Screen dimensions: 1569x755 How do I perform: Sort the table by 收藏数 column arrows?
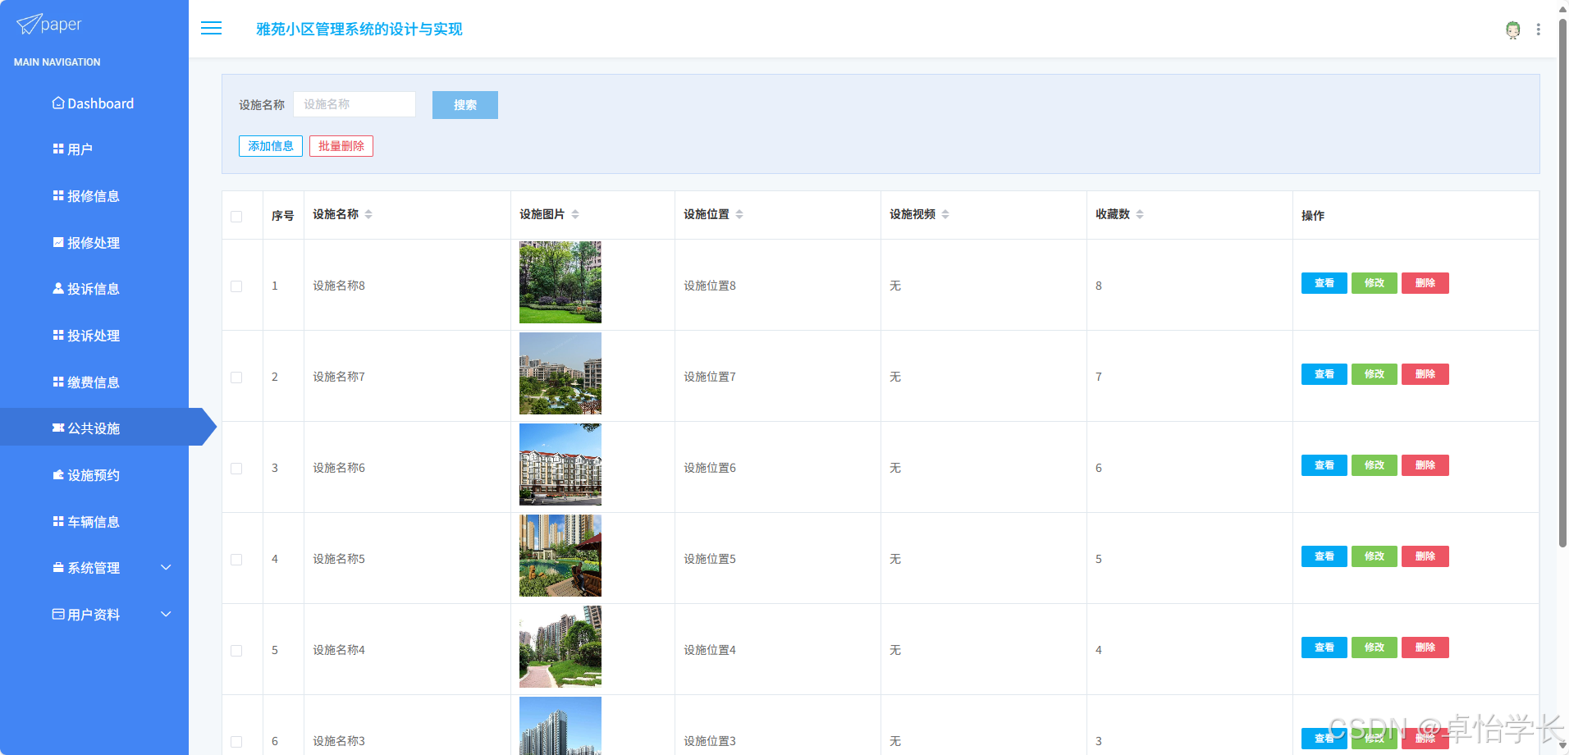(1140, 214)
